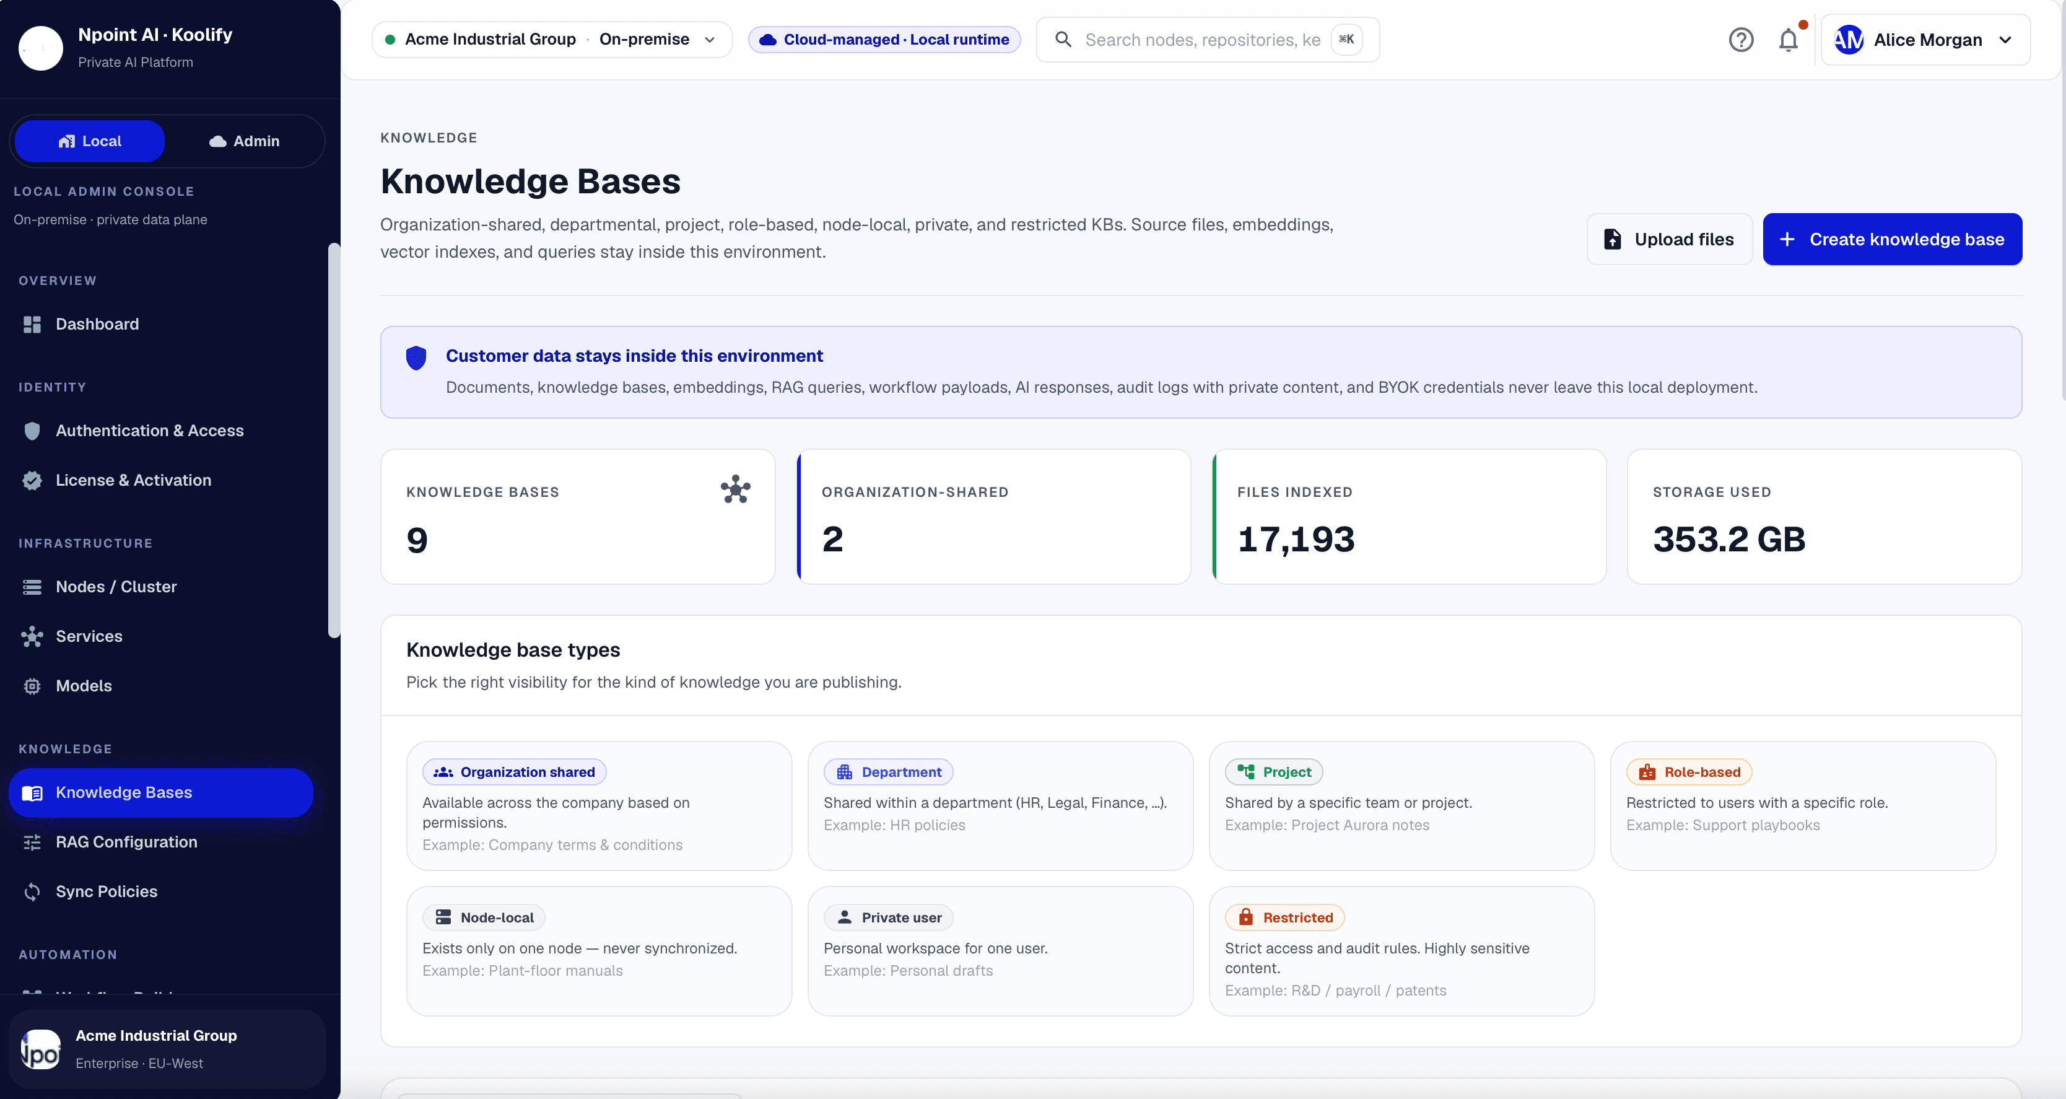Go to Authentication & Access
This screenshot has height=1099, width=2066.
(160, 431)
